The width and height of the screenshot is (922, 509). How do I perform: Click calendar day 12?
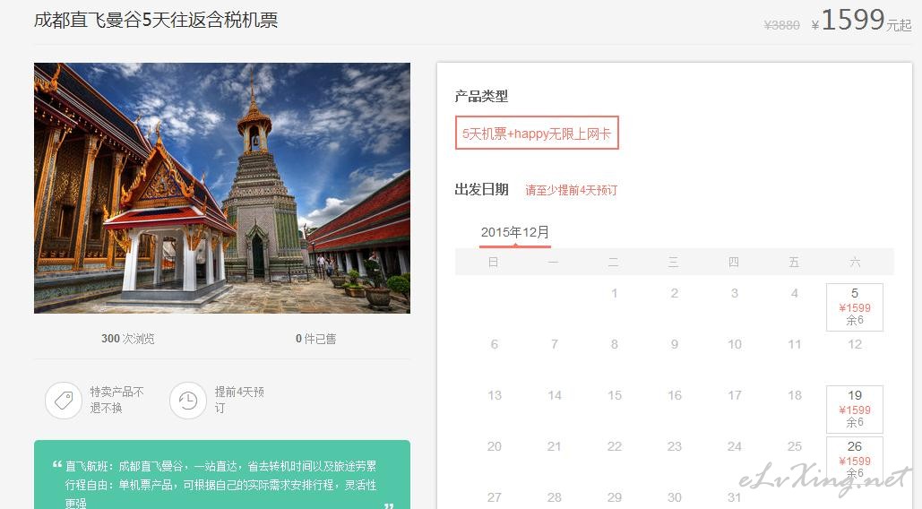click(855, 344)
